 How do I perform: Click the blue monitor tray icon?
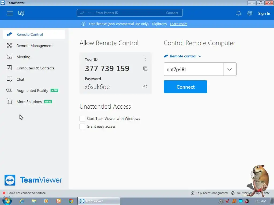coord(241,201)
